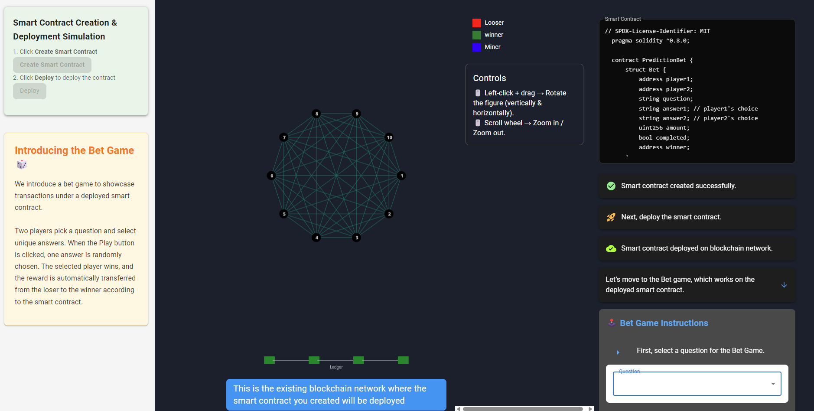Click the rocket icon beside deploy message

point(611,217)
